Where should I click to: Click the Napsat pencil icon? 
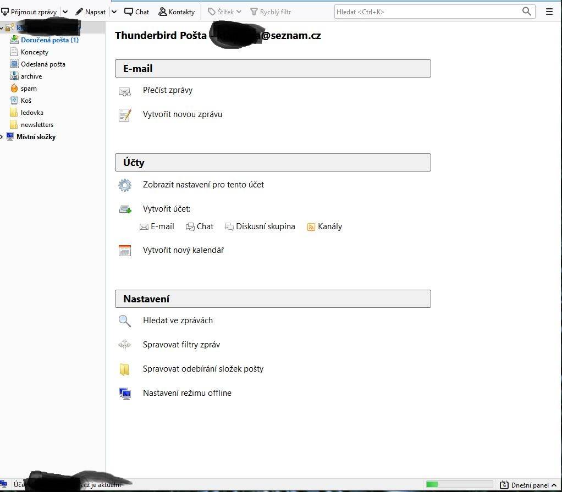click(x=79, y=12)
